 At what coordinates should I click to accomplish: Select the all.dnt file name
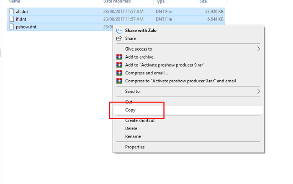point(22,12)
